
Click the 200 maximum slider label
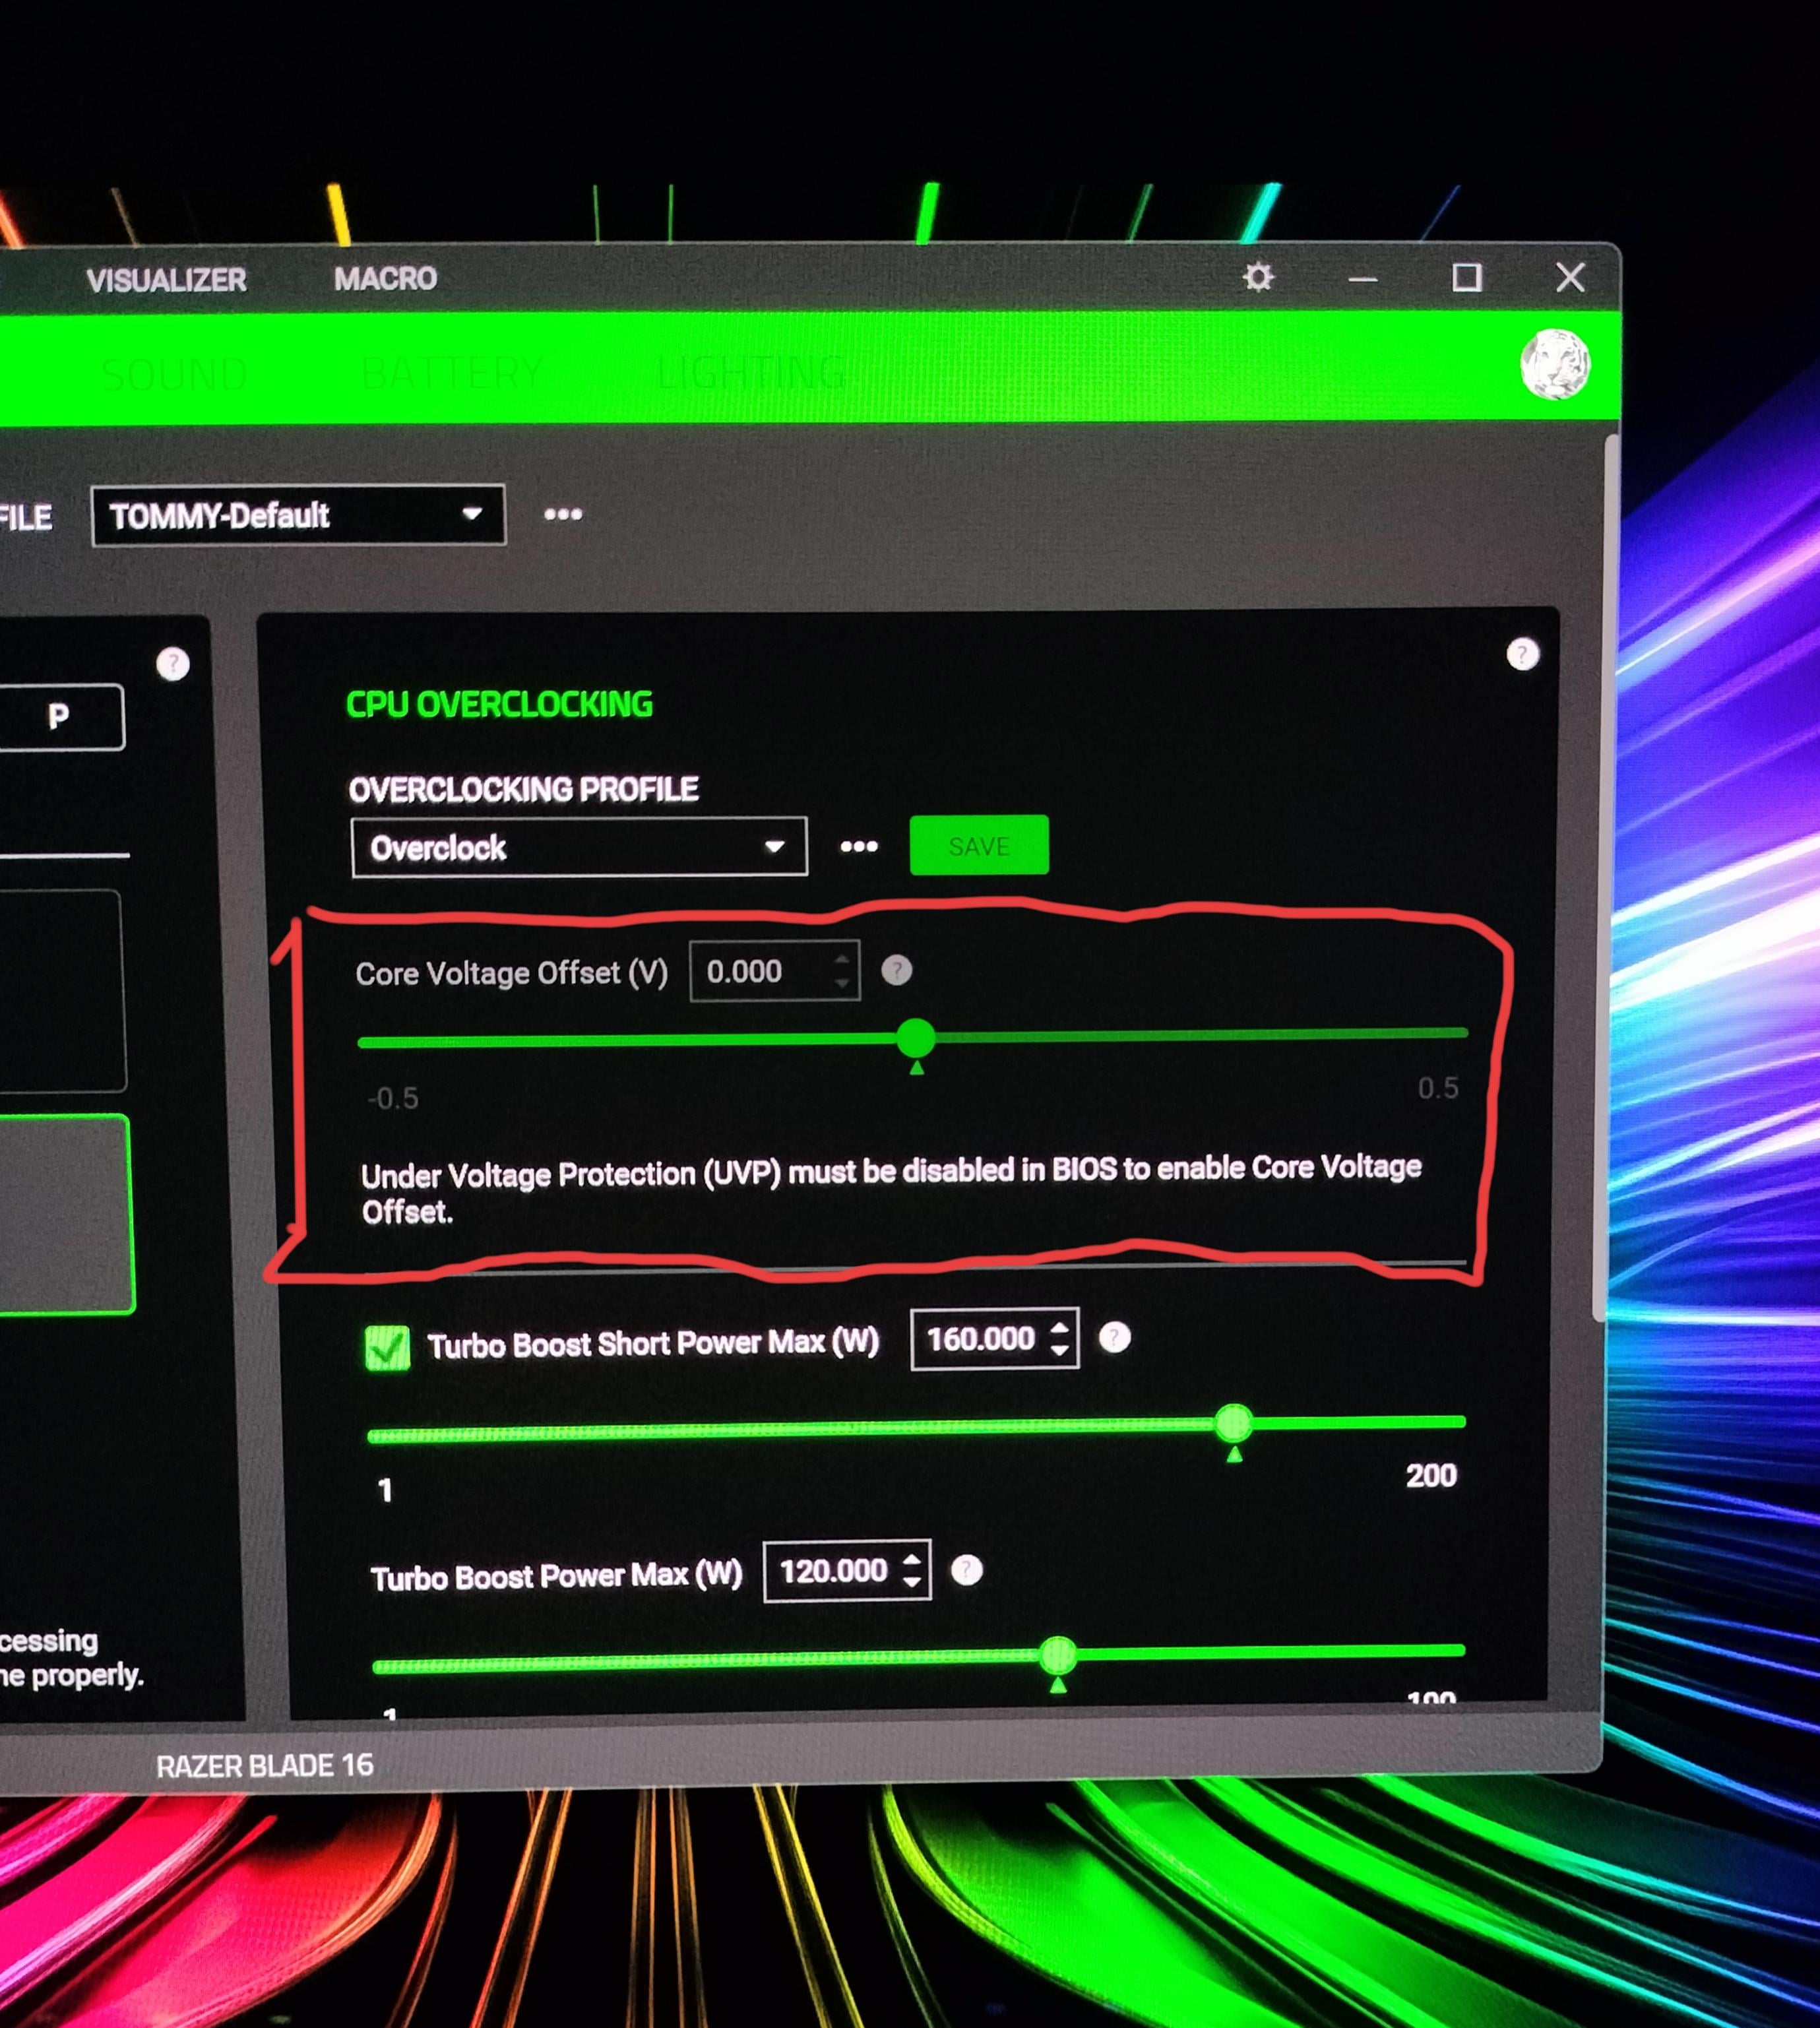(x=1431, y=1475)
